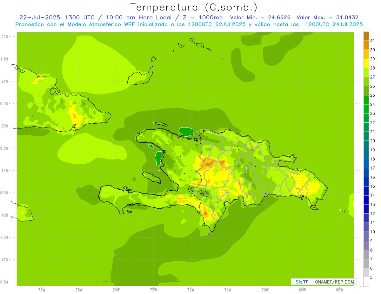Click the "Sisπ – ONAMET/REP.DOM." credit box

point(324,282)
